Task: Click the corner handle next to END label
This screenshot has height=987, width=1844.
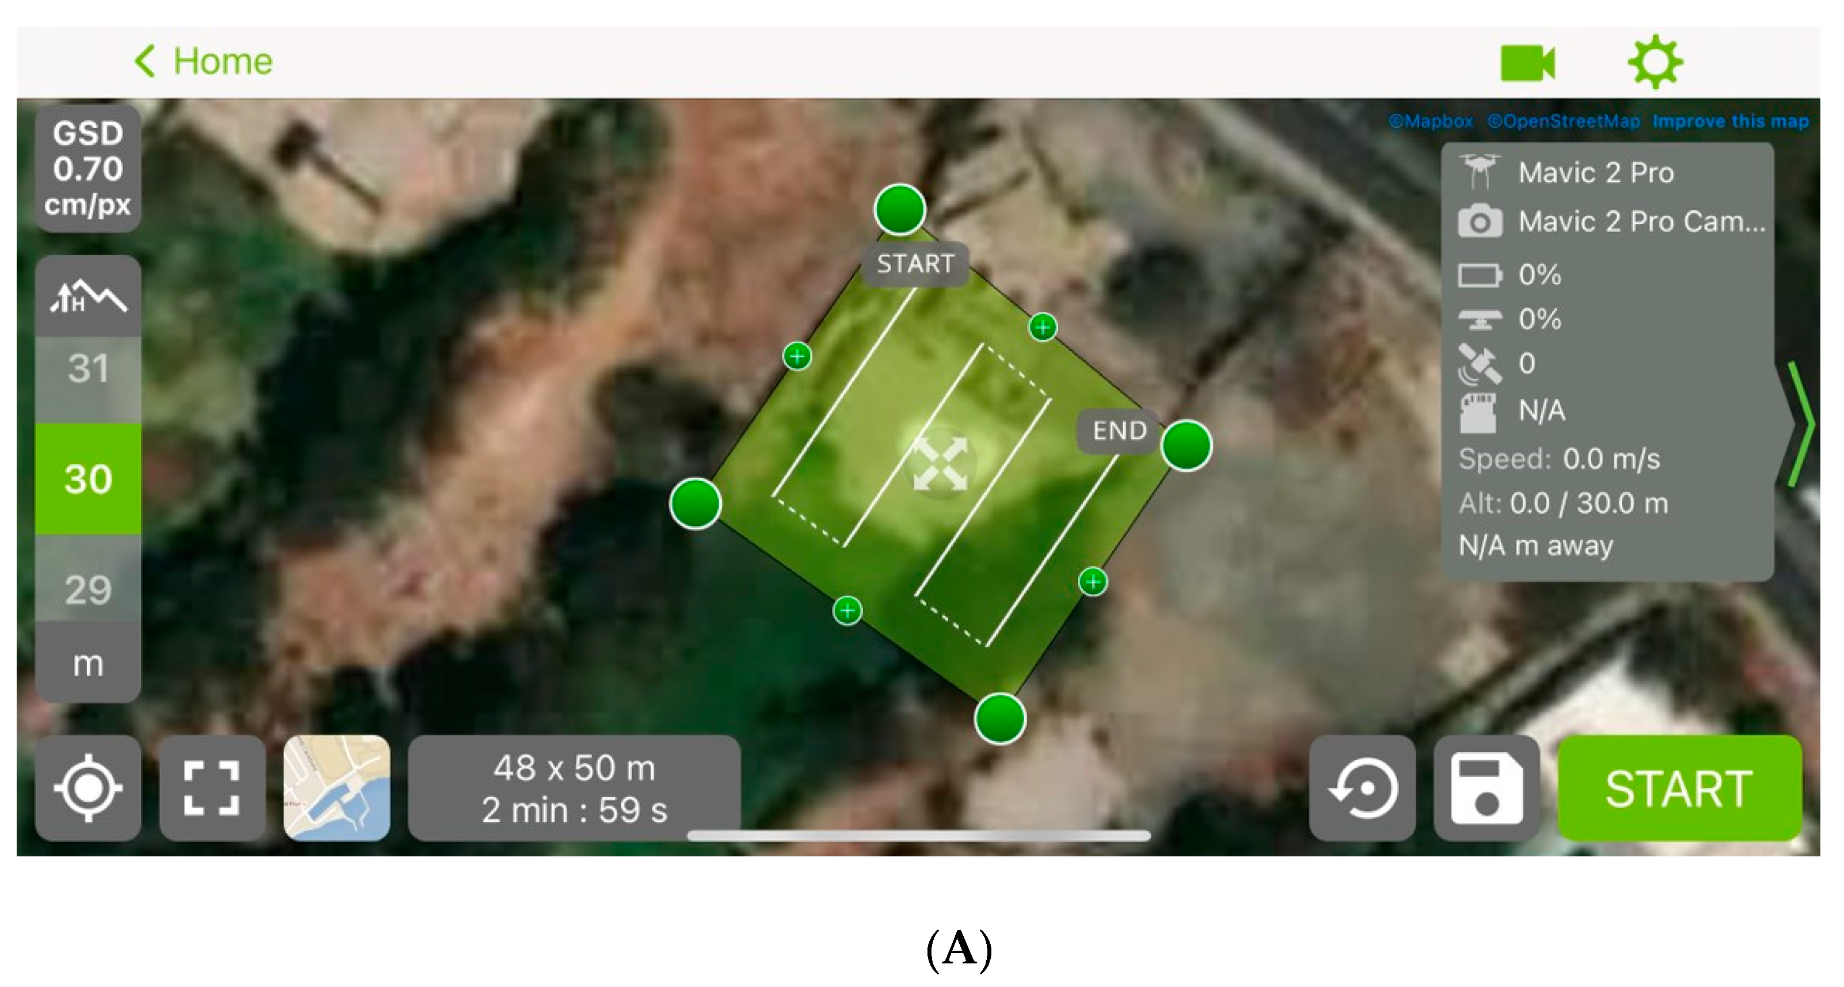Action: point(1186,445)
